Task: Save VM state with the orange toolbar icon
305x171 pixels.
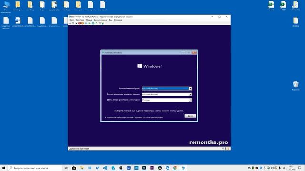Action: click(82, 23)
